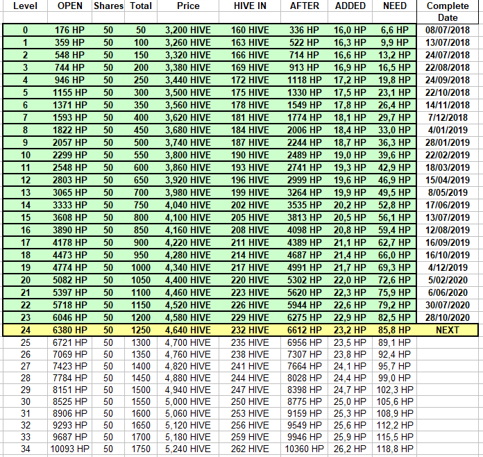Select the 'NEXT' cell in yellow row

click(x=448, y=330)
